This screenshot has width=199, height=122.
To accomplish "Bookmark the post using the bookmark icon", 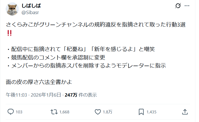I will tap(141, 112).
